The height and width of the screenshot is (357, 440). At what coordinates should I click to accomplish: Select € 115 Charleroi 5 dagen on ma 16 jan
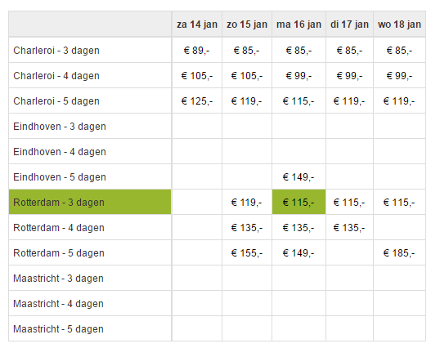point(299,100)
